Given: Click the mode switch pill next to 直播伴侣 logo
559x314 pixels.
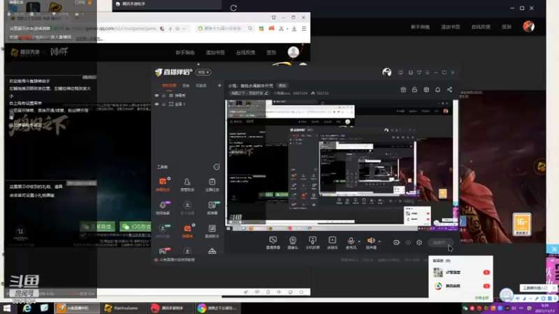Looking at the screenshot, I should 203,73.
